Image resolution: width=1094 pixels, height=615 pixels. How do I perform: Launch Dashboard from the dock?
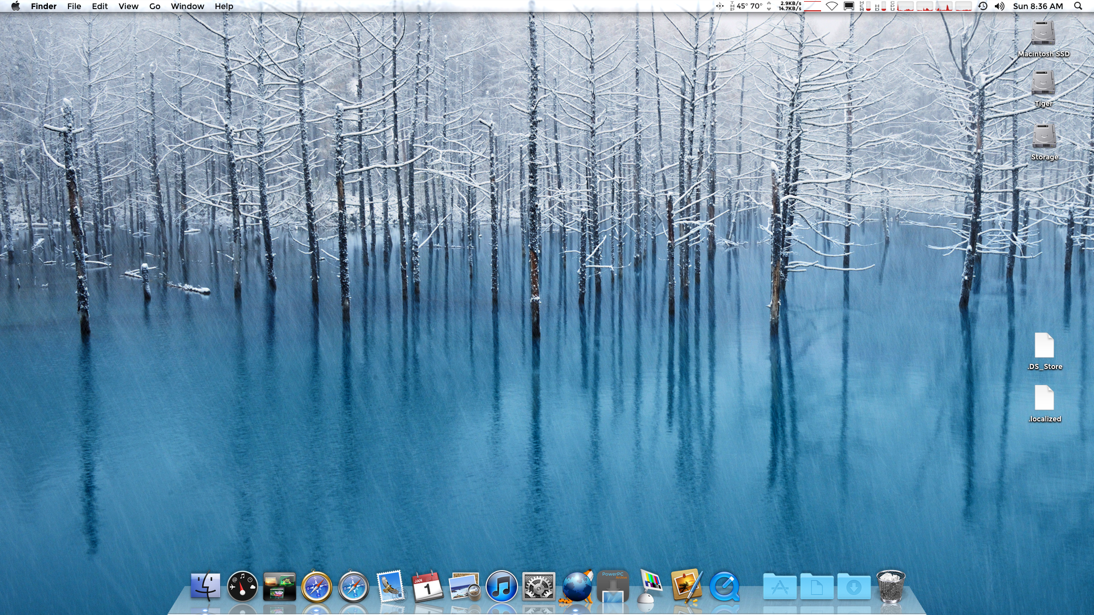(x=242, y=586)
